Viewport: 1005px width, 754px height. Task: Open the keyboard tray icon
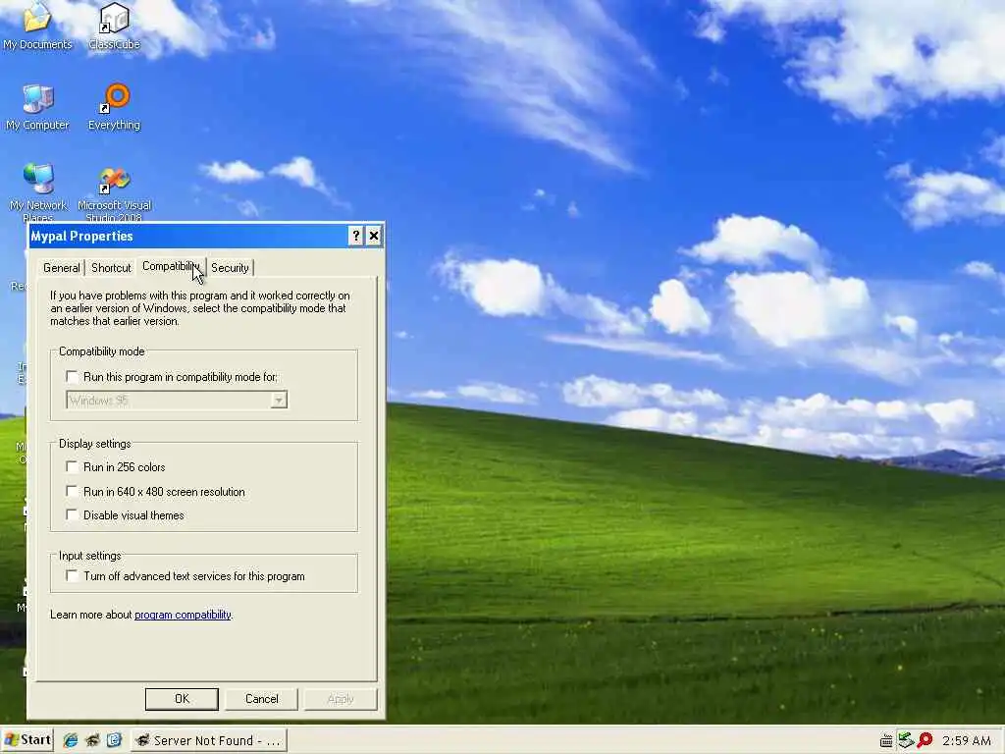pos(886,741)
